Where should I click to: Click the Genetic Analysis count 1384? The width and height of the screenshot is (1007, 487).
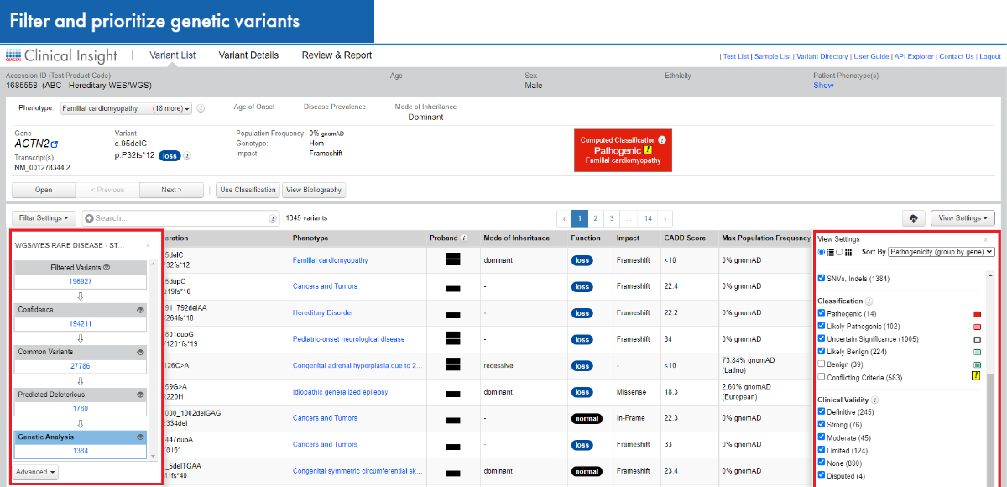click(x=80, y=451)
